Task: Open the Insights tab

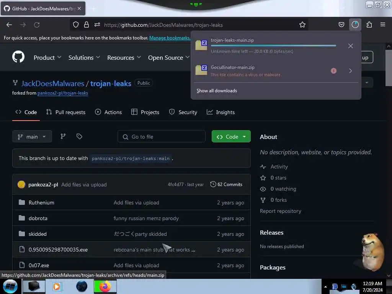Action: 220,112
